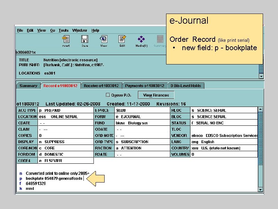Toggle the Queue P.O. checkbox
Viewport: 278px width, 209px height.
tap(108, 95)
